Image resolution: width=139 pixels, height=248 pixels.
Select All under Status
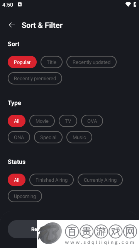pos(17,180)
